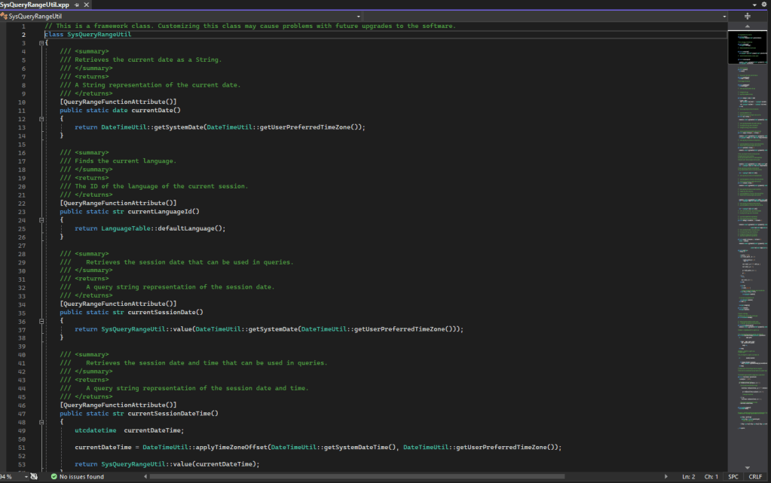Open tab well settings gear
The height and width of the screenshot is (483, 771).
click(x=763, y=5)
